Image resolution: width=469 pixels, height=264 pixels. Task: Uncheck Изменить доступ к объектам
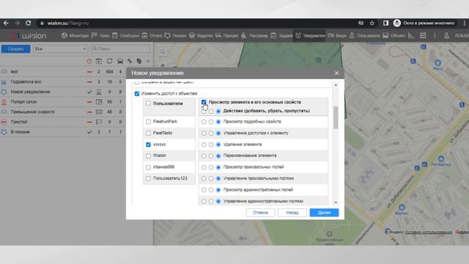coord(137,94)
